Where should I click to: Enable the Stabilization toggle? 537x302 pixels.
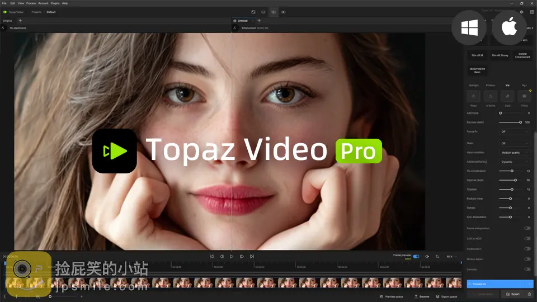pos(527,249)
